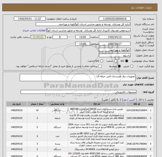Select the کالا/خدمت radio button
Image resolution: width=162 pixels, height=157 pixels.
[x=102, y=61]
